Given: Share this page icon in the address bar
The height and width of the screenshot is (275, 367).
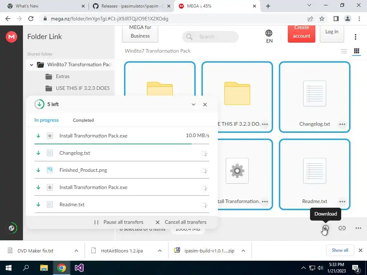Looking at the screenshot, I should pos(310,19).
